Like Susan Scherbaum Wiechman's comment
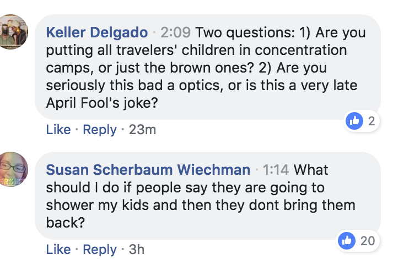 pyautogui.click(x=58, y=249)
